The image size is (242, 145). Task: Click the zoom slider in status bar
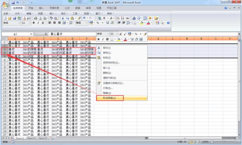tap(224, 142)
